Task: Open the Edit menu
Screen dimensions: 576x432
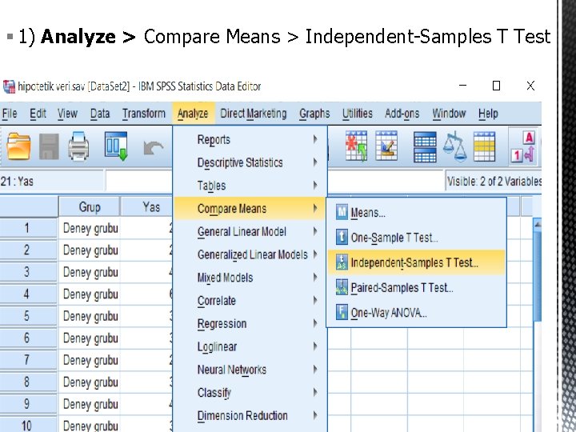Action: click(x=38, y=114)
